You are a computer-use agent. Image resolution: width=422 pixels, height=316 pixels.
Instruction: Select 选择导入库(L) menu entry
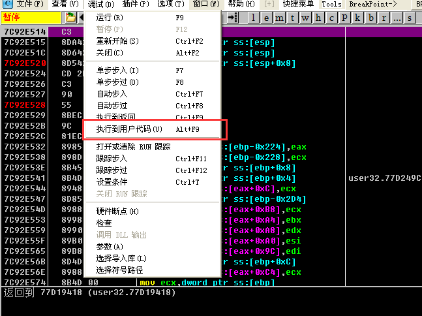coord(153,259)
